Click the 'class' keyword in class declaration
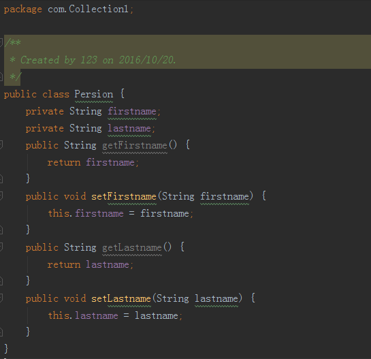The height and width of the screenshot is (359, 371). (x=56, y=94)
